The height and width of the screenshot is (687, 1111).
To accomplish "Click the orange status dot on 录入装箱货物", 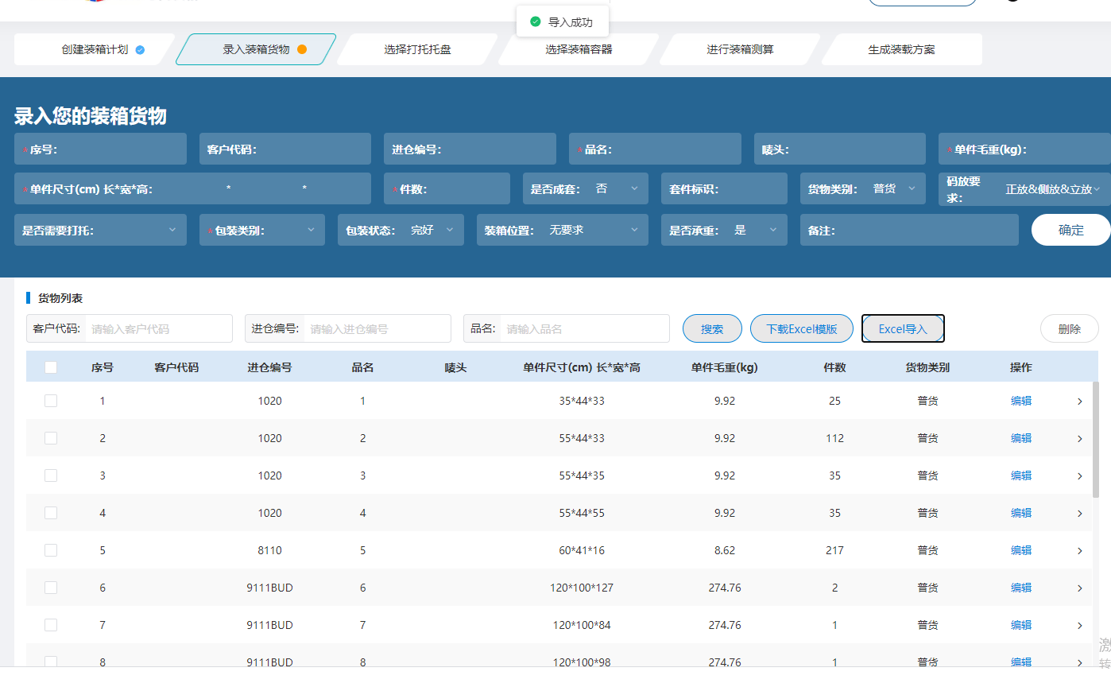I will (x=302, y=49).
